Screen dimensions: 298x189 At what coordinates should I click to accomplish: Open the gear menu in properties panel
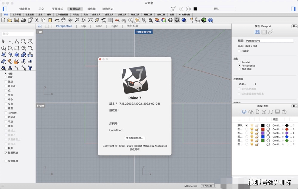click(294, 26)
